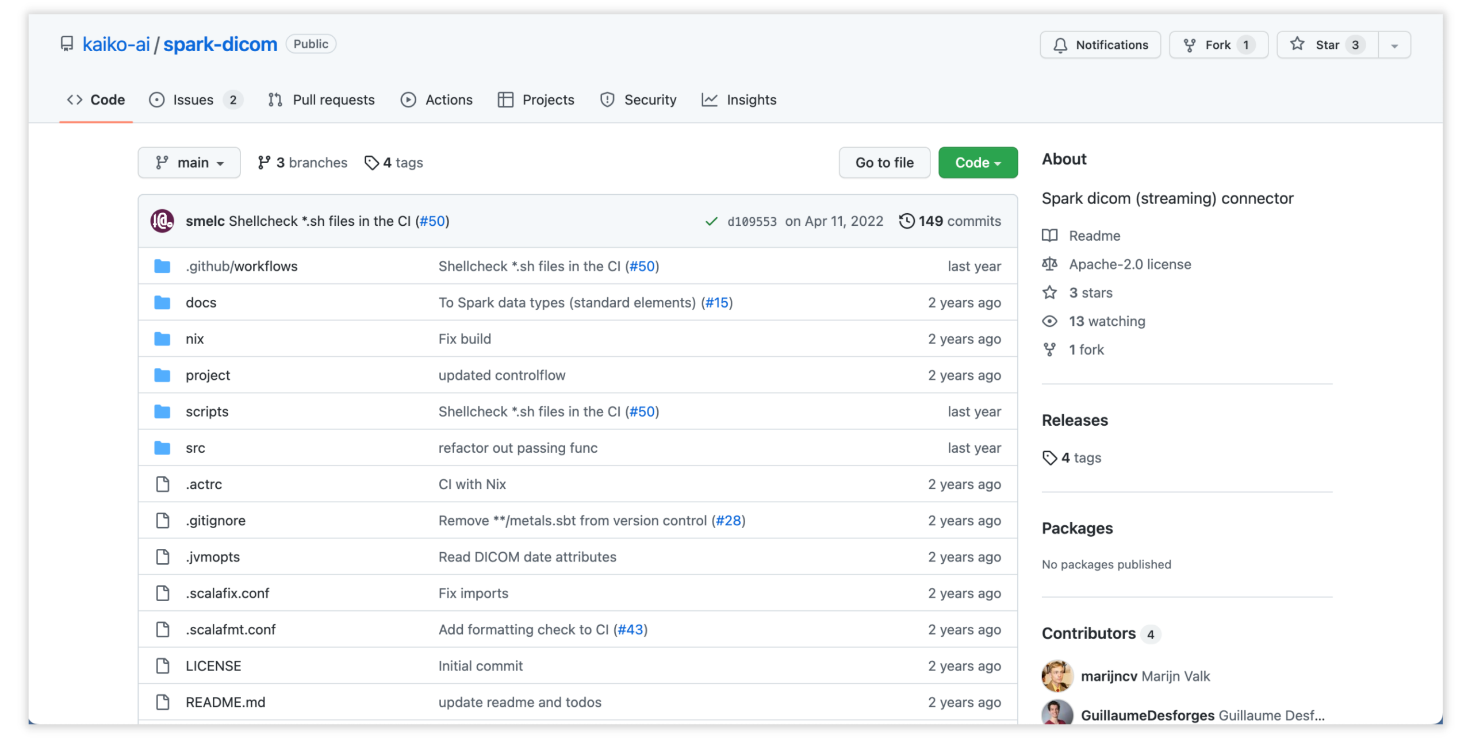View the 13 watching link
The height and width of the screenshot is (739, 1472).
pyautogui.click(x=1093, y=321)
